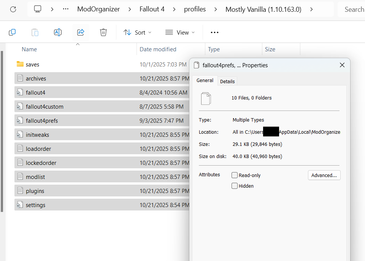This screenshot has height=261, width=365.
Task: Close the fallout4prefs Properties dialog
Action: pos(342,65)
